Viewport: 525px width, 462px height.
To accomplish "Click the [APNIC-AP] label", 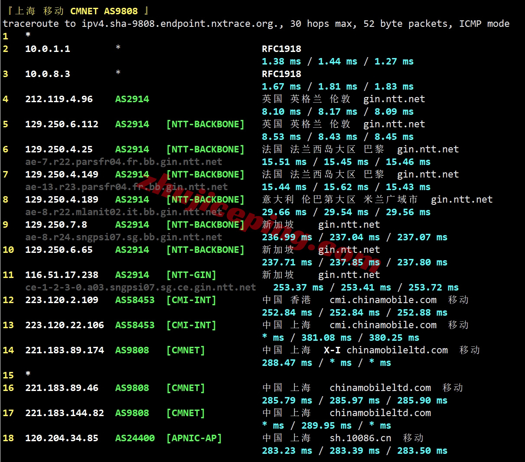I will coord(194,438).
